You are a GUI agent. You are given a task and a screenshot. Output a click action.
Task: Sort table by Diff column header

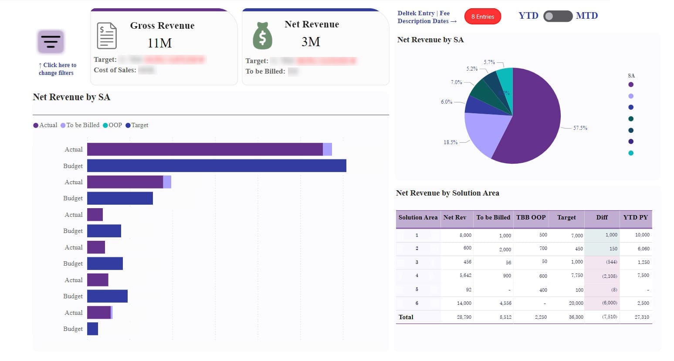coord(602,217)
